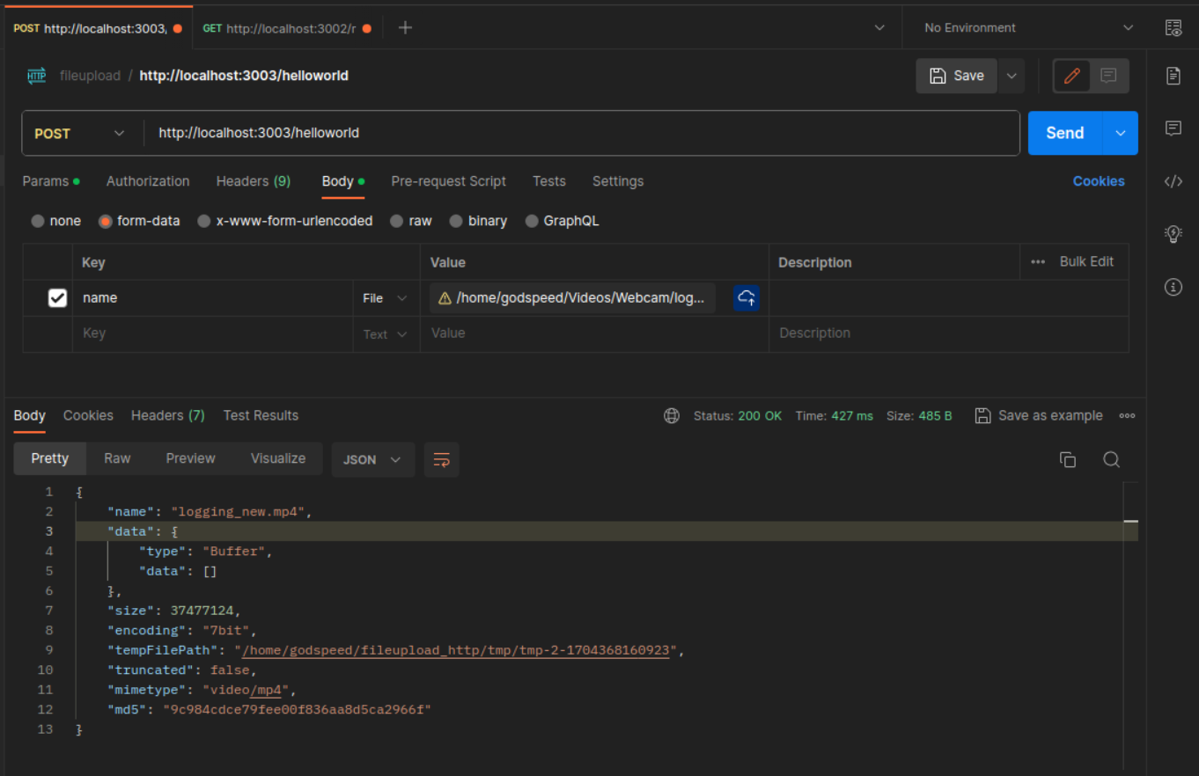Click the md5 hash value in response

pos(298,709)
